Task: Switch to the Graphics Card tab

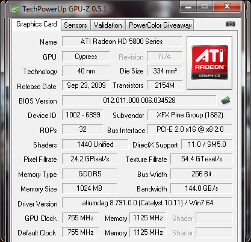Action: (37, 24)
